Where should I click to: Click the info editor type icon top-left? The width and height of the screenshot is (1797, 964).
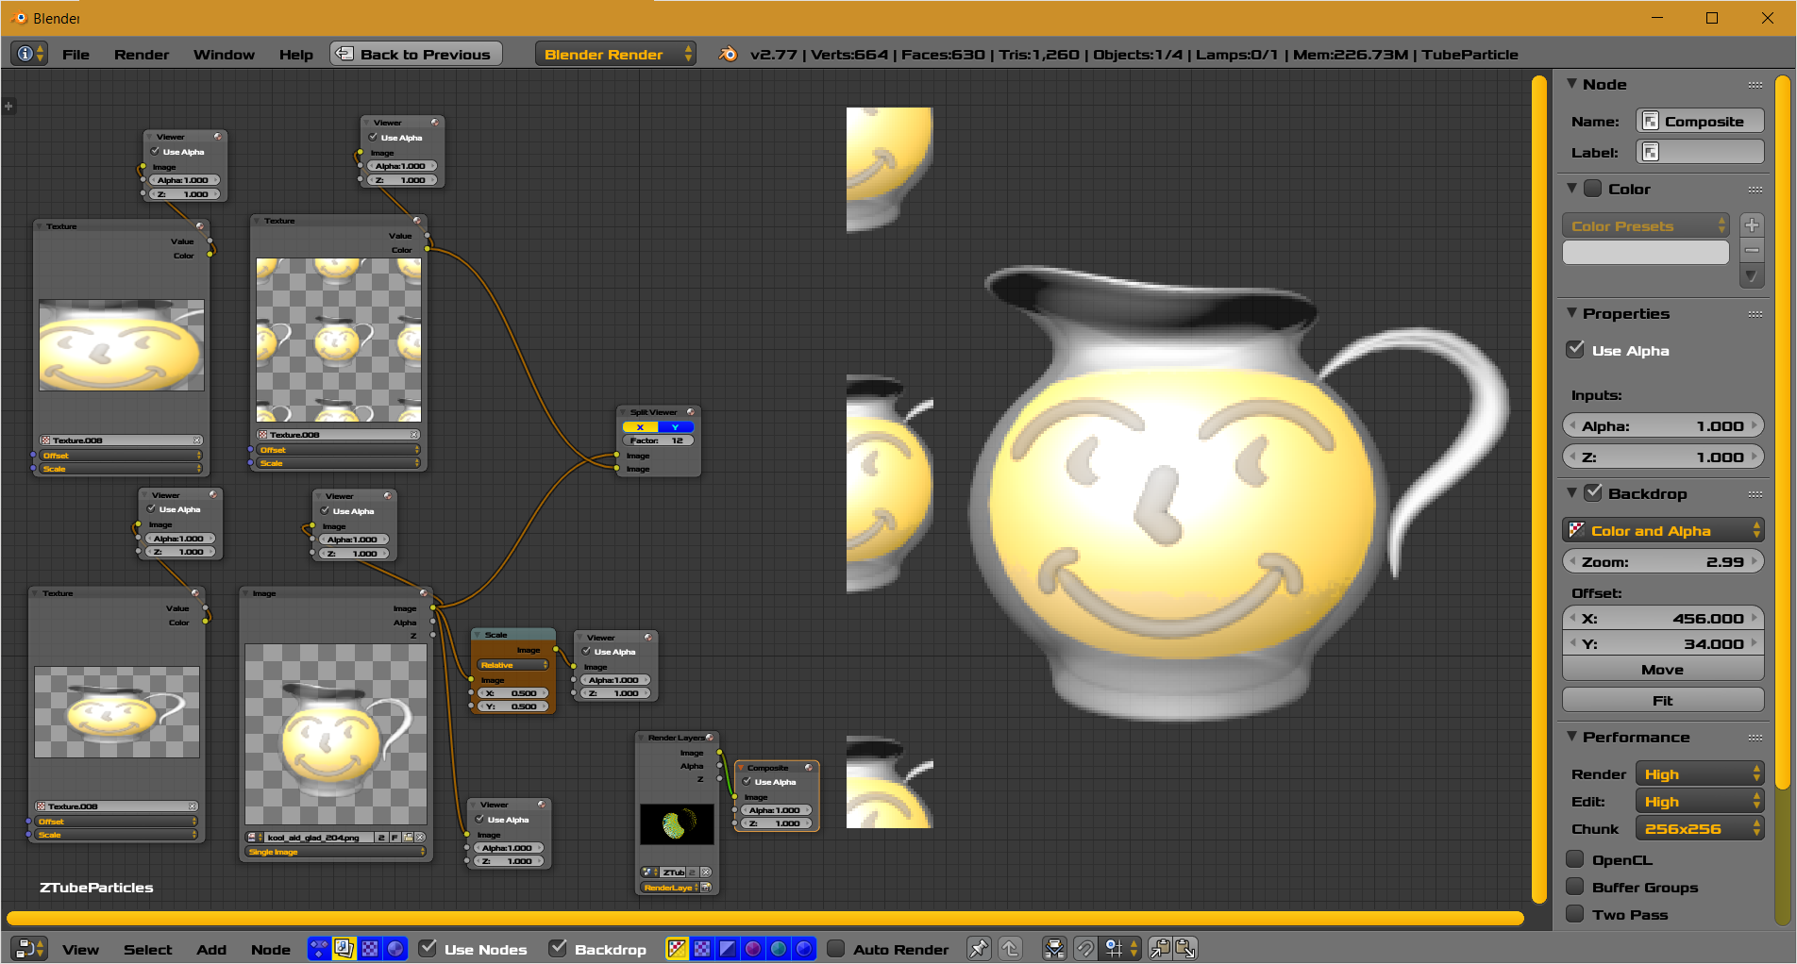pos(29,54)
